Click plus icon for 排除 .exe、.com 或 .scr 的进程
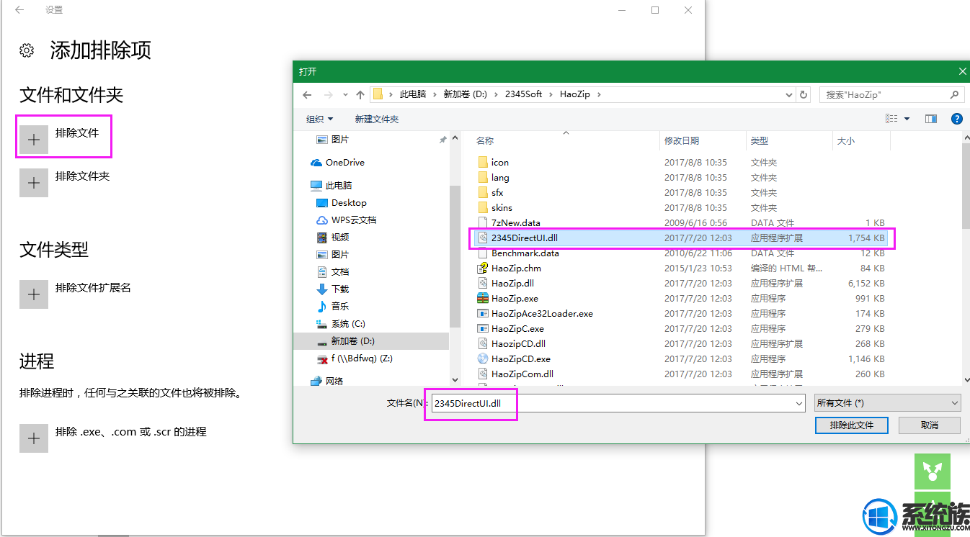Screen dimensions: 970x537 [x=34, y=438]
